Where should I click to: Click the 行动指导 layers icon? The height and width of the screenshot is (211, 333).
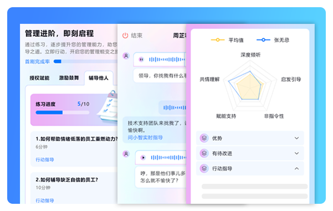point(204,168)
